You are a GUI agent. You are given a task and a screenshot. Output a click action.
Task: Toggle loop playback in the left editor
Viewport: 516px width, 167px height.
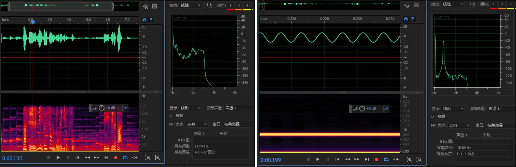pyautogui.click(x=125, y=158)
